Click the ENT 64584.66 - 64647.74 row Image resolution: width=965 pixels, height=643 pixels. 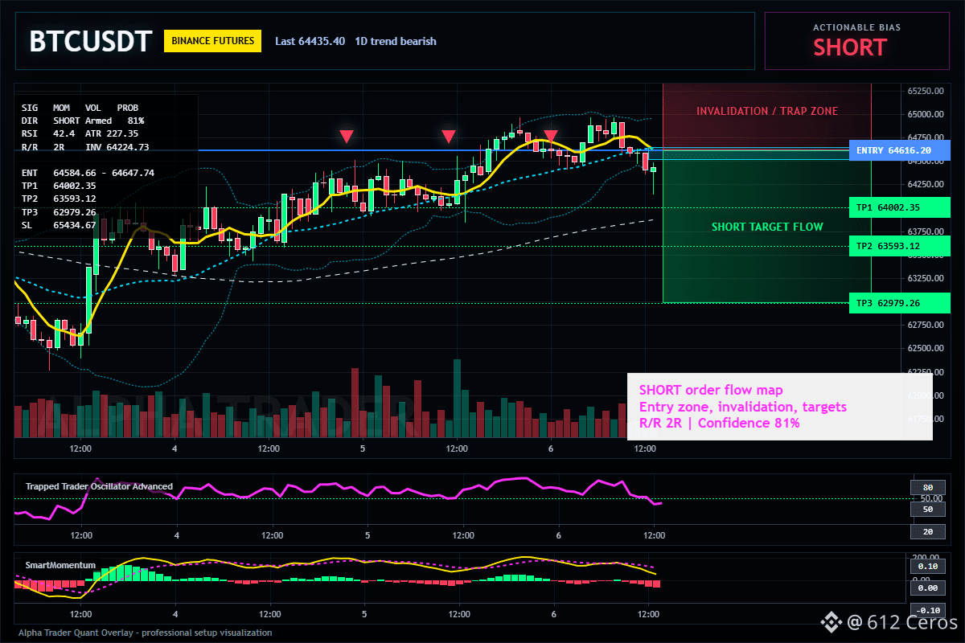(88, 173)
